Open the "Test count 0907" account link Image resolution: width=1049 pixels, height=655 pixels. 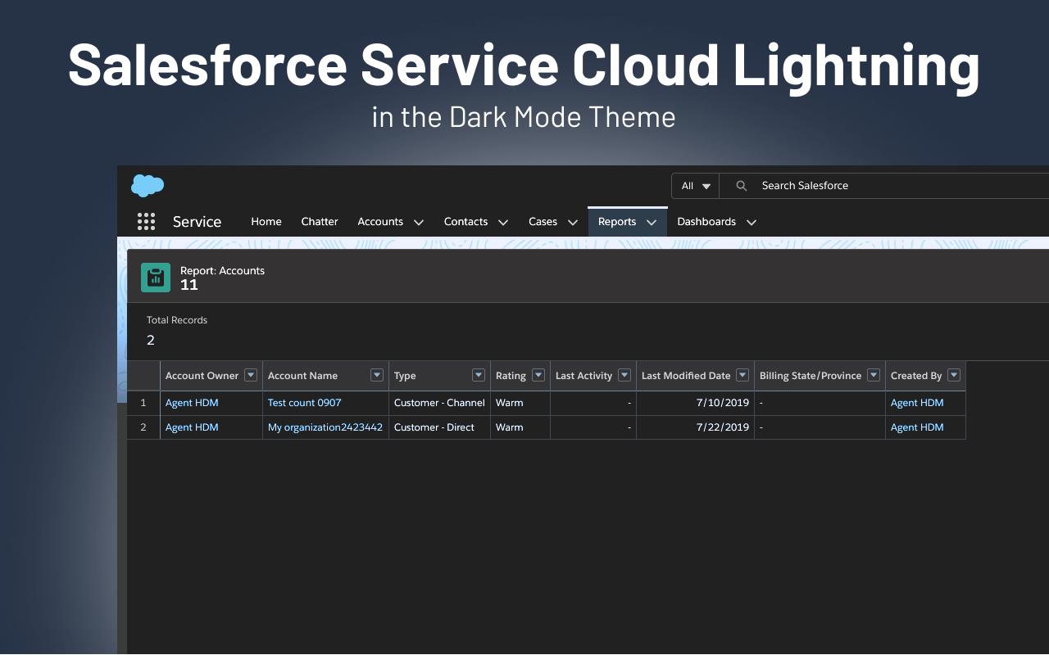[x=304, y=402]
